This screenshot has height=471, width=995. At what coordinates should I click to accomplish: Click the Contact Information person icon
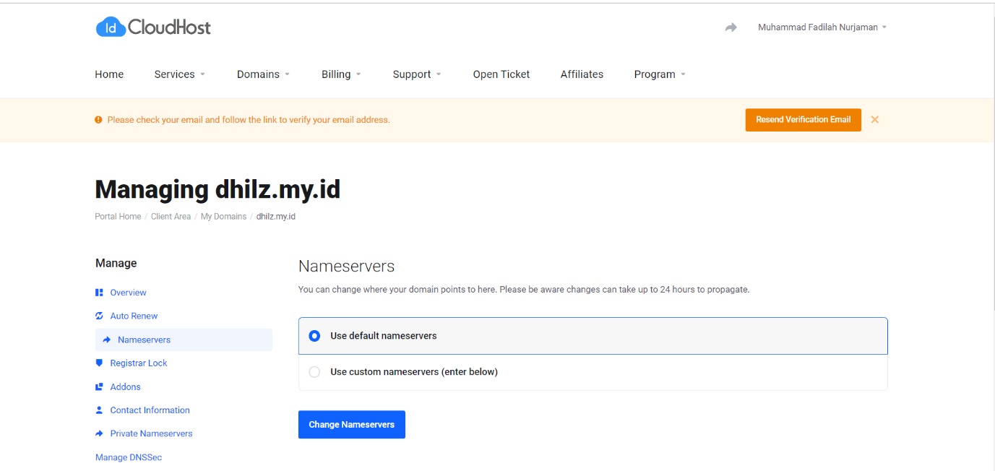99,410
